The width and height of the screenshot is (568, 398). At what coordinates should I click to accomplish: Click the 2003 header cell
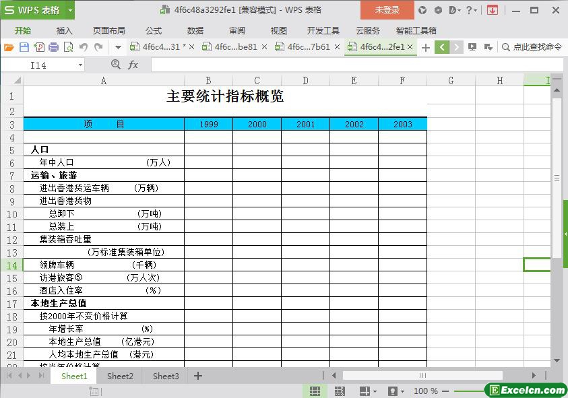tap(402, 124)
